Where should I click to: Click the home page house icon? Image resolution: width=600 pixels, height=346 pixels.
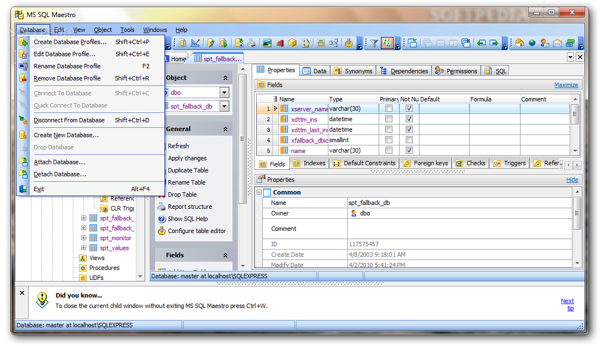519,43
